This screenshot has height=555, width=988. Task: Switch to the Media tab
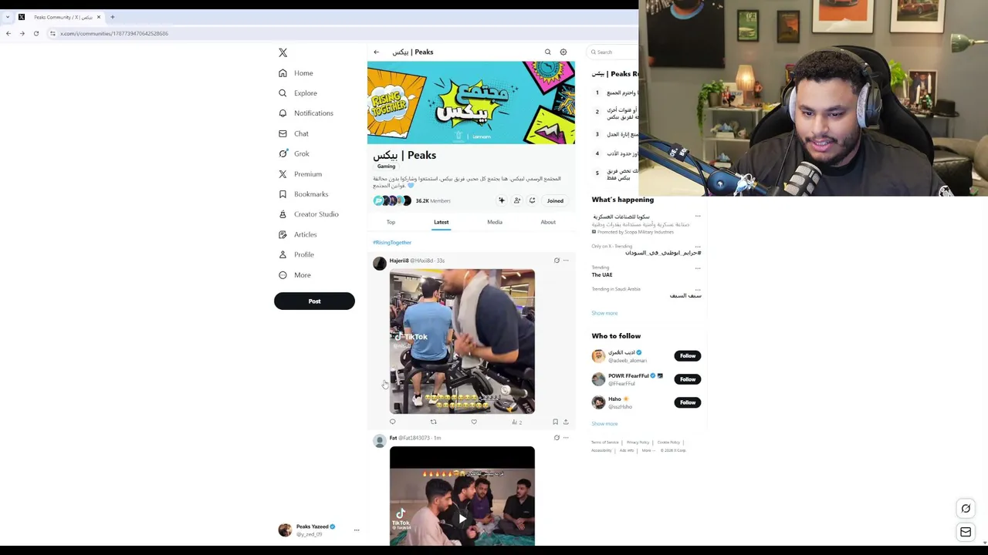[495, 222]
